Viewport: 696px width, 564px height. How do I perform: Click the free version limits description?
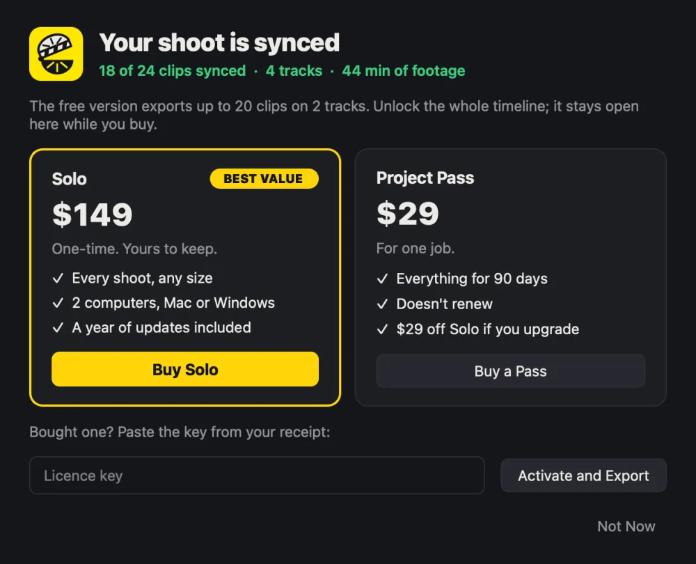pyautogui.click(x=334, y=115)
